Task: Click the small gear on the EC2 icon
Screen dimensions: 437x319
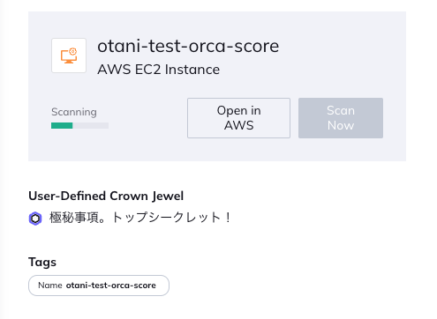Action: tap(72, 52)
